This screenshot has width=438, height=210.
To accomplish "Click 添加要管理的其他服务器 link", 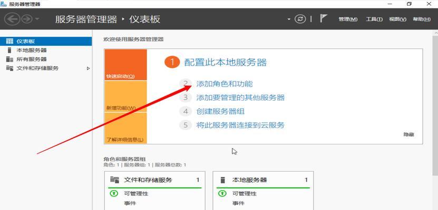I will 240,97.
